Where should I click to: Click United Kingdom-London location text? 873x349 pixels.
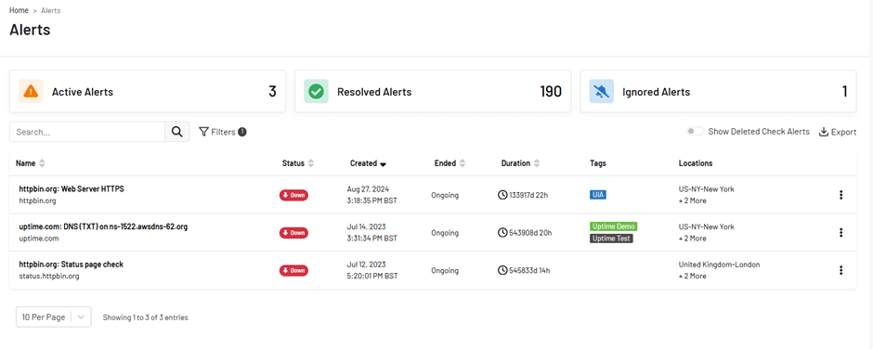pyautogui.click(x=720, y=265)
